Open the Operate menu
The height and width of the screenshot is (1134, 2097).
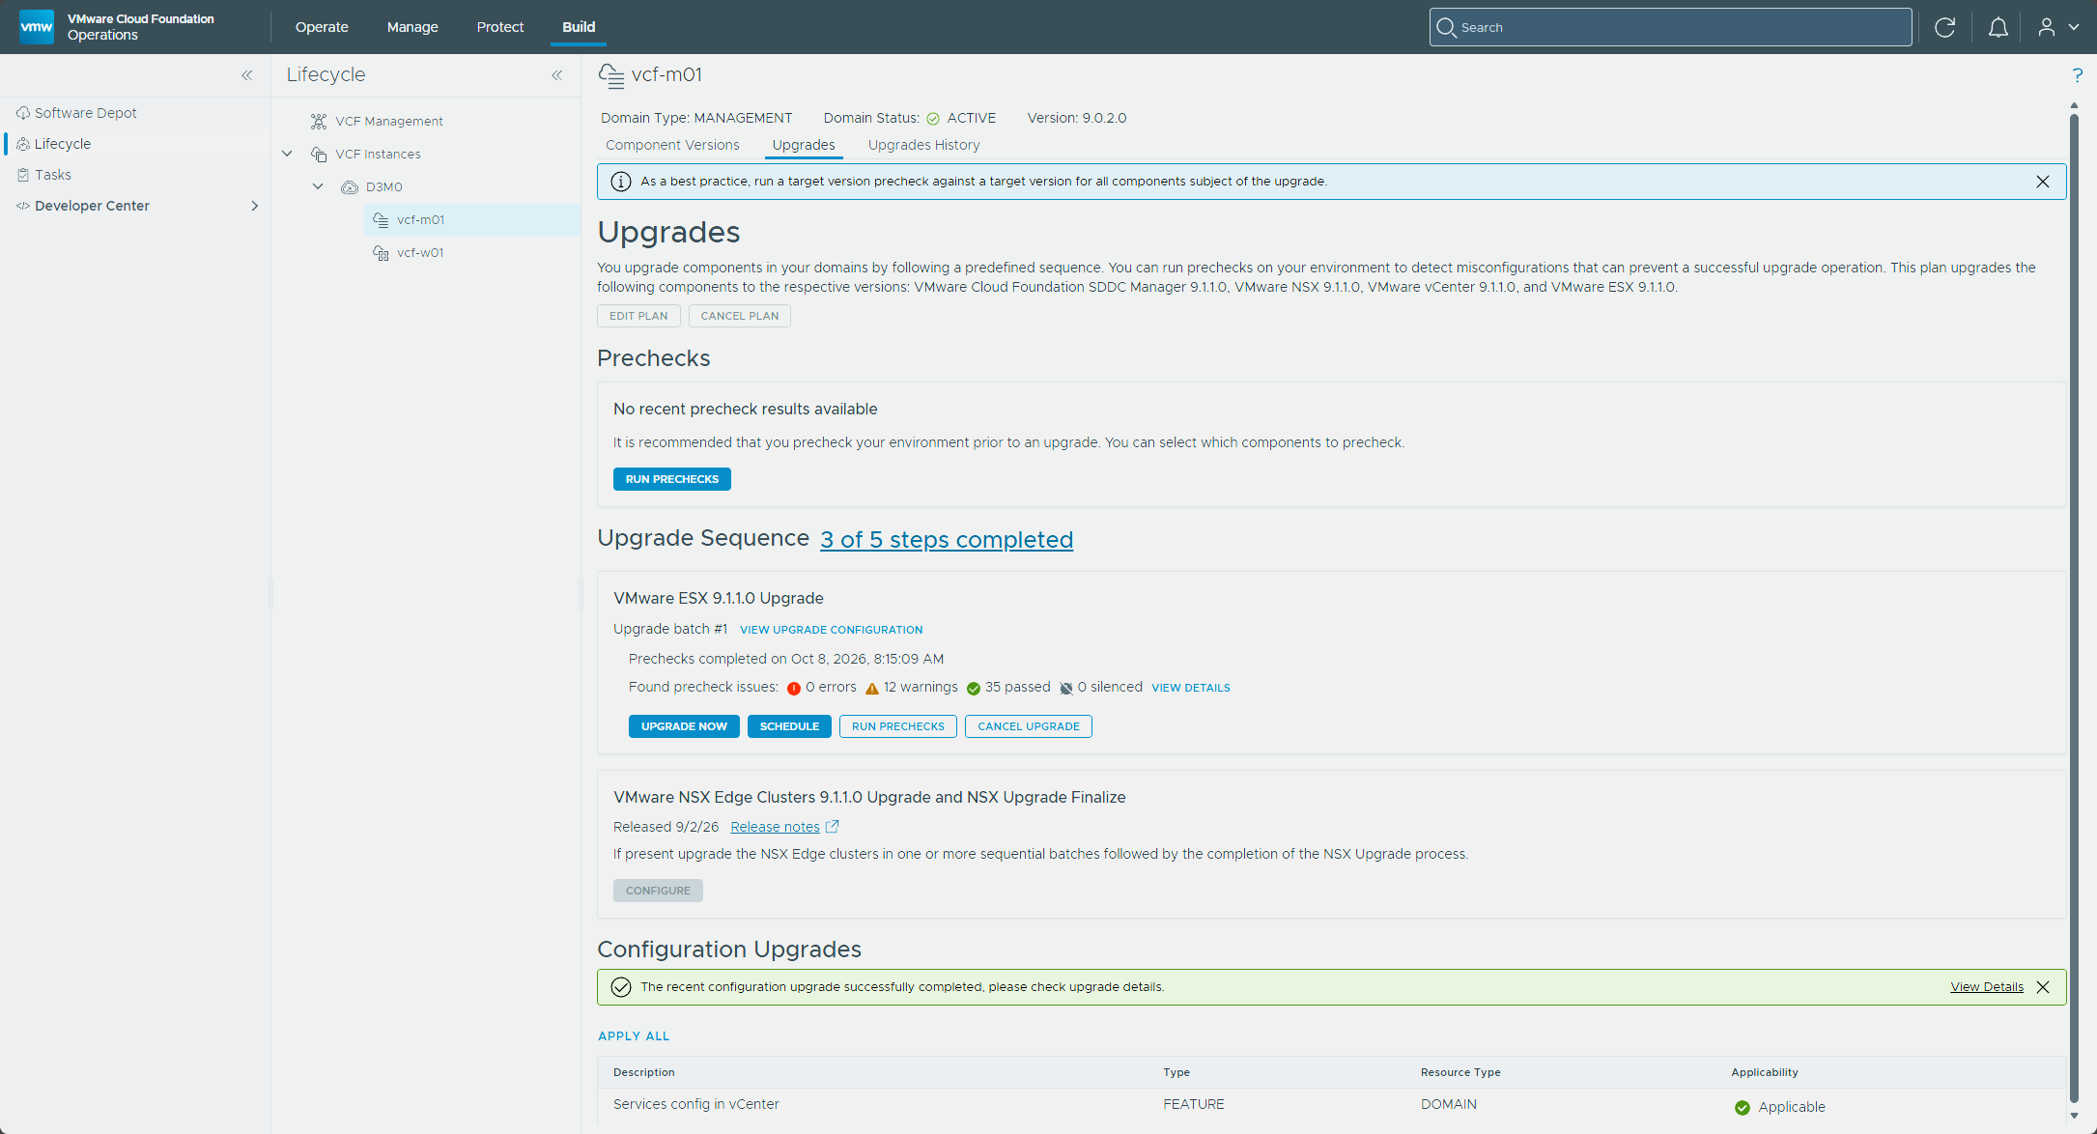tap(322, 27)
